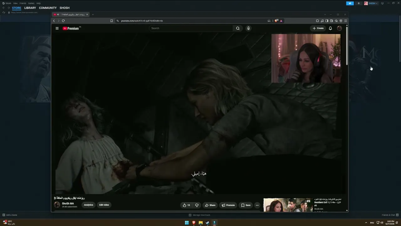Switch to the Steam STORE tab
Screen dimensions: 401x226
(17, 8)
